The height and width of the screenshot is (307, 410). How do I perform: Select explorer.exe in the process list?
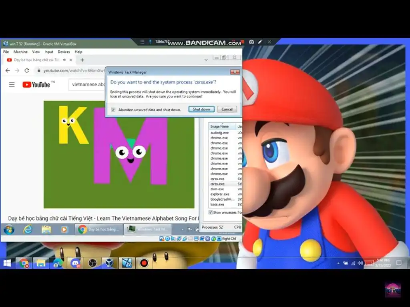click(x=220, y=194)
